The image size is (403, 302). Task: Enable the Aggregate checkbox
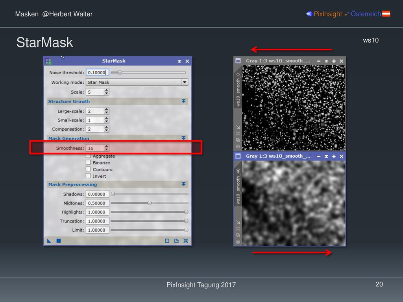(88, 156)
